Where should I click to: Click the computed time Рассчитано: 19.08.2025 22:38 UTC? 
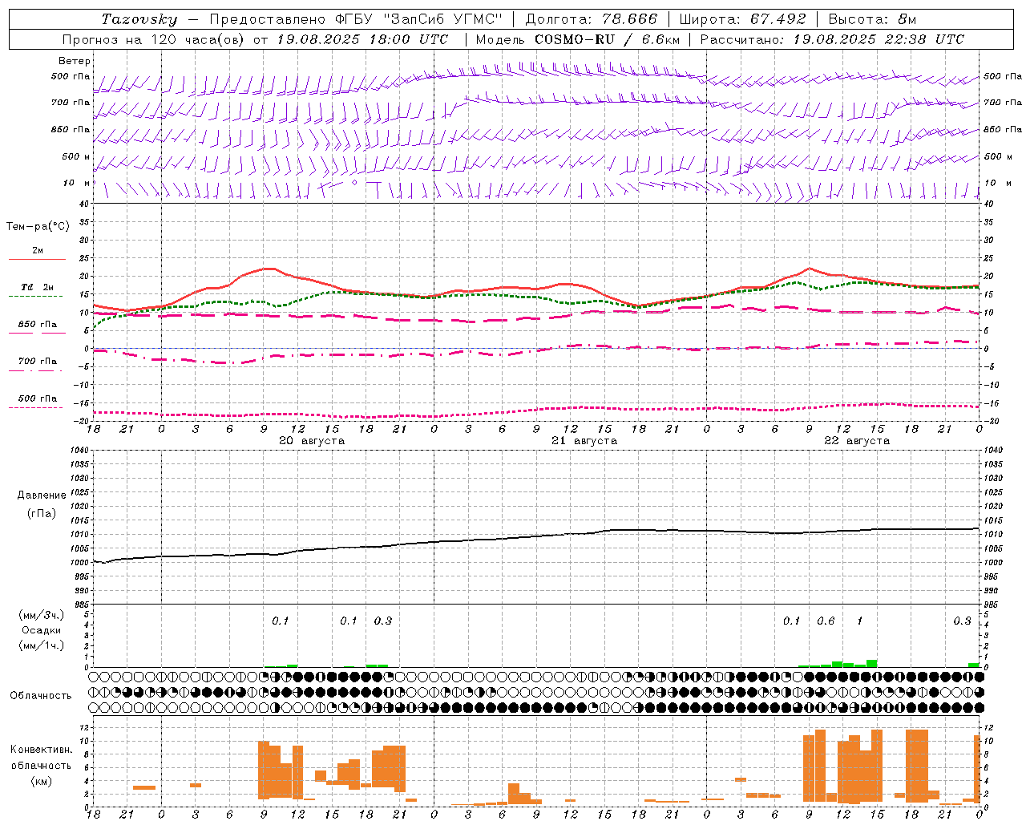pyautogui.click(x=832, y=39)
